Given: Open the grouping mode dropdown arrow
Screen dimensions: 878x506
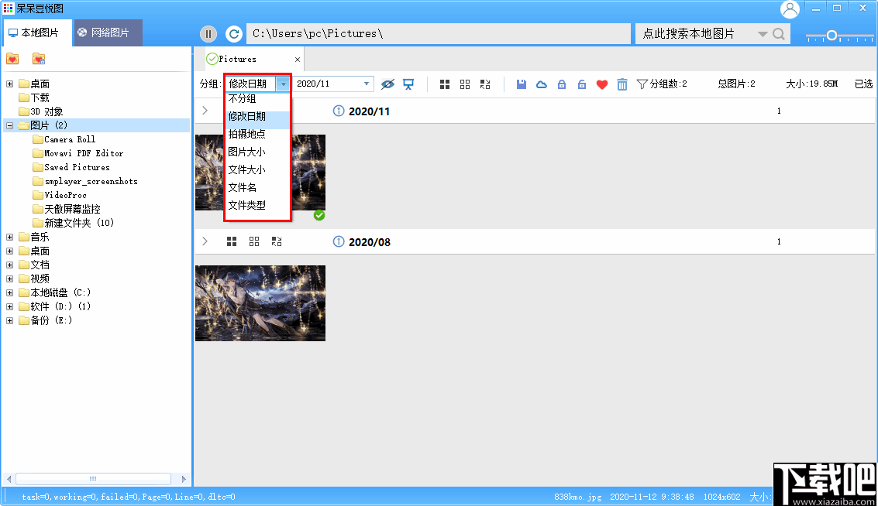Looking at the screenshot, I should tap(284, 84).
